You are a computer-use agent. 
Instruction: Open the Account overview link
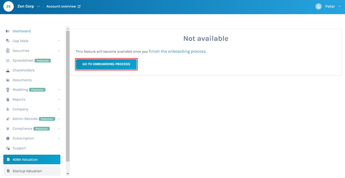pyautogui.click(x=61, y=7)
